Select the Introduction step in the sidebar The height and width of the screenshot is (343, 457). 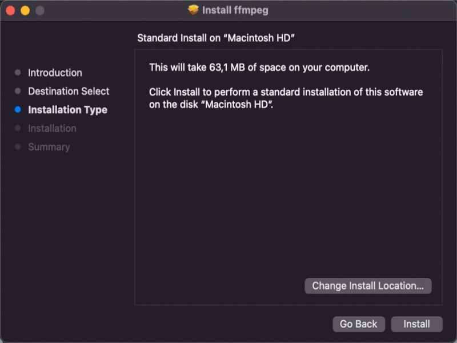coord(55,73)
